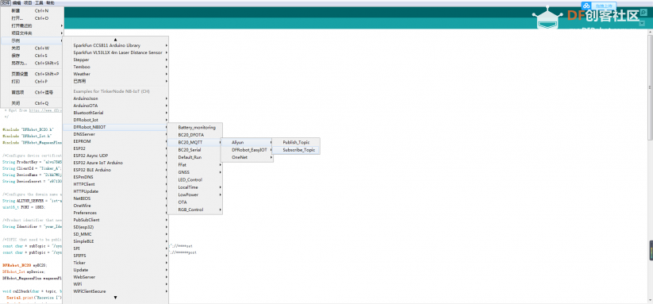This screenshot has width=653, height=304.
Task: Choose 打印 (Ctrl+P) from the file menu
Action: click(32, 82)
